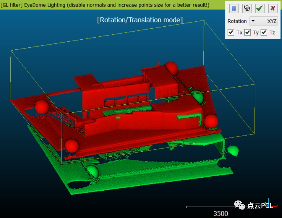Click the EyeDome Lighting GL filter message

[x=105, y=5]
